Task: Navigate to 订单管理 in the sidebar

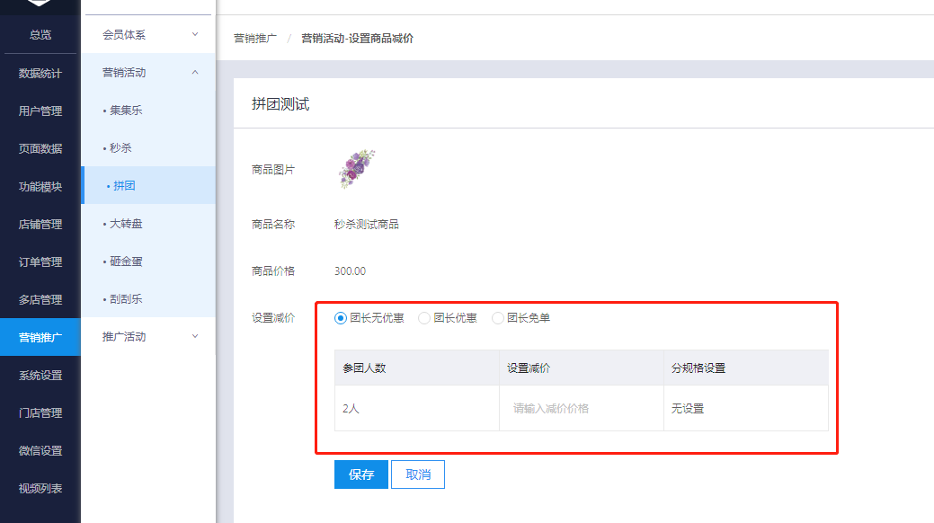Action: [40, 262]
